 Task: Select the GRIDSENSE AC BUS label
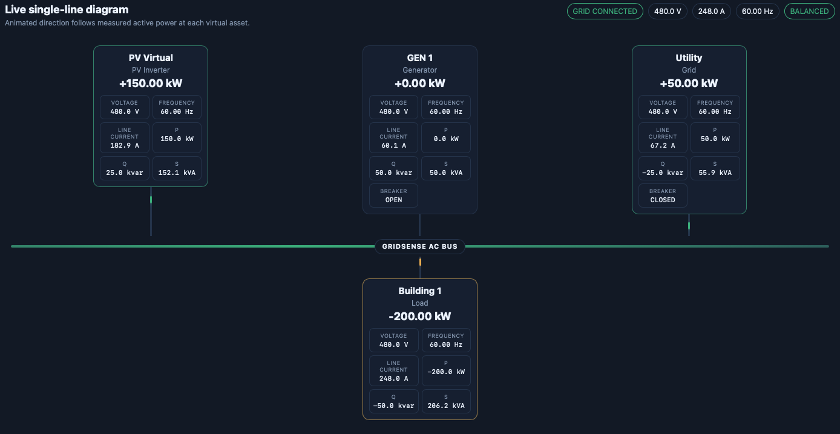click(420, 246)
